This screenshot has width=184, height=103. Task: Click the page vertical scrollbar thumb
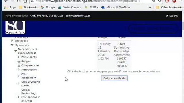(x=183, y=26)
